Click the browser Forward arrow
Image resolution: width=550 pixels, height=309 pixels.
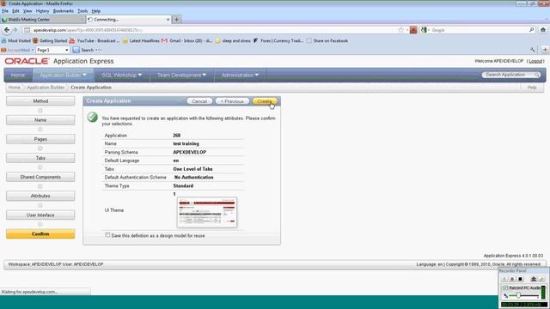[x=15, y=30]
